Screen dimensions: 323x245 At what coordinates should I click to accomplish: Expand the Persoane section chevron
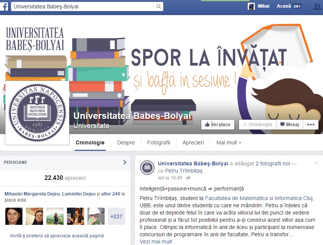(x=125, y=162)
